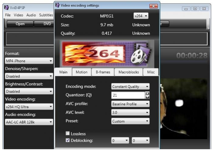Open the Subtitles menu
Image resolution: width=213 pixels, height=155 pixels.
pos(46,15)
